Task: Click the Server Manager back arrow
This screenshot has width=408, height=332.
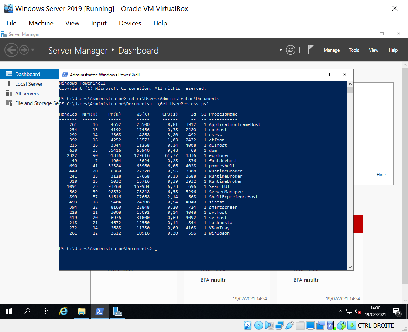Action: [x=11, y=50]
